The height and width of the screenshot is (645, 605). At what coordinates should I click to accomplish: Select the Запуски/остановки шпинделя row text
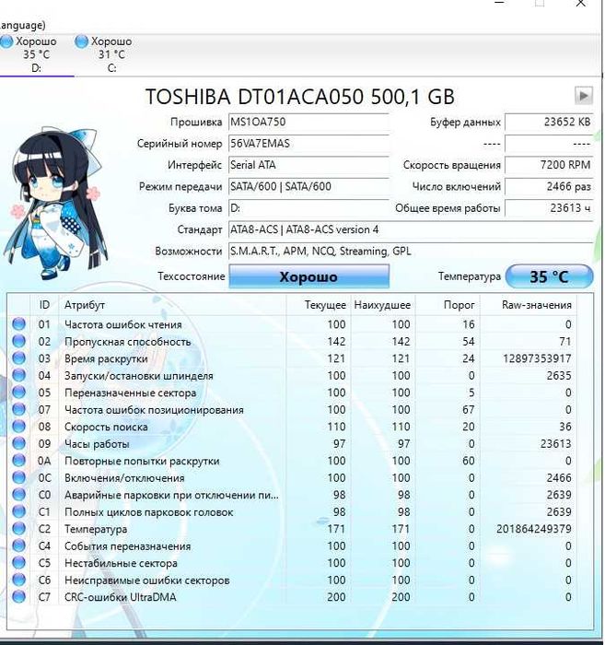(x=139, y=376)
